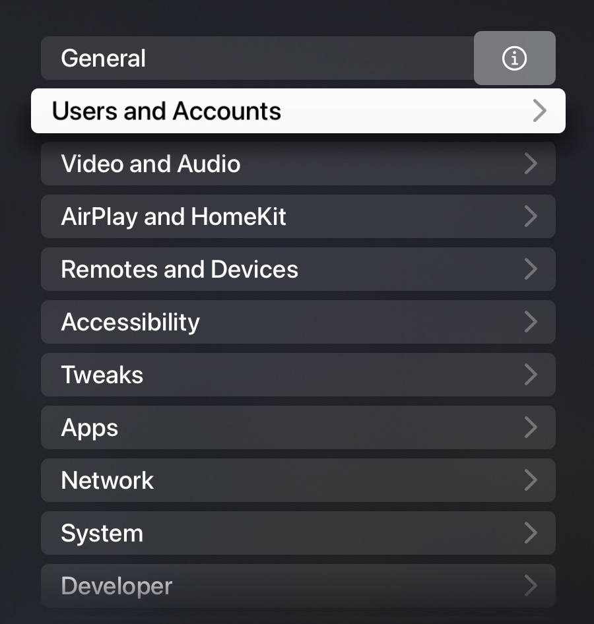Click the AirPlay and HomeKit chevron
Image resolution: width=594 pixels, height=624 pixels.
(x=531, y=216)
